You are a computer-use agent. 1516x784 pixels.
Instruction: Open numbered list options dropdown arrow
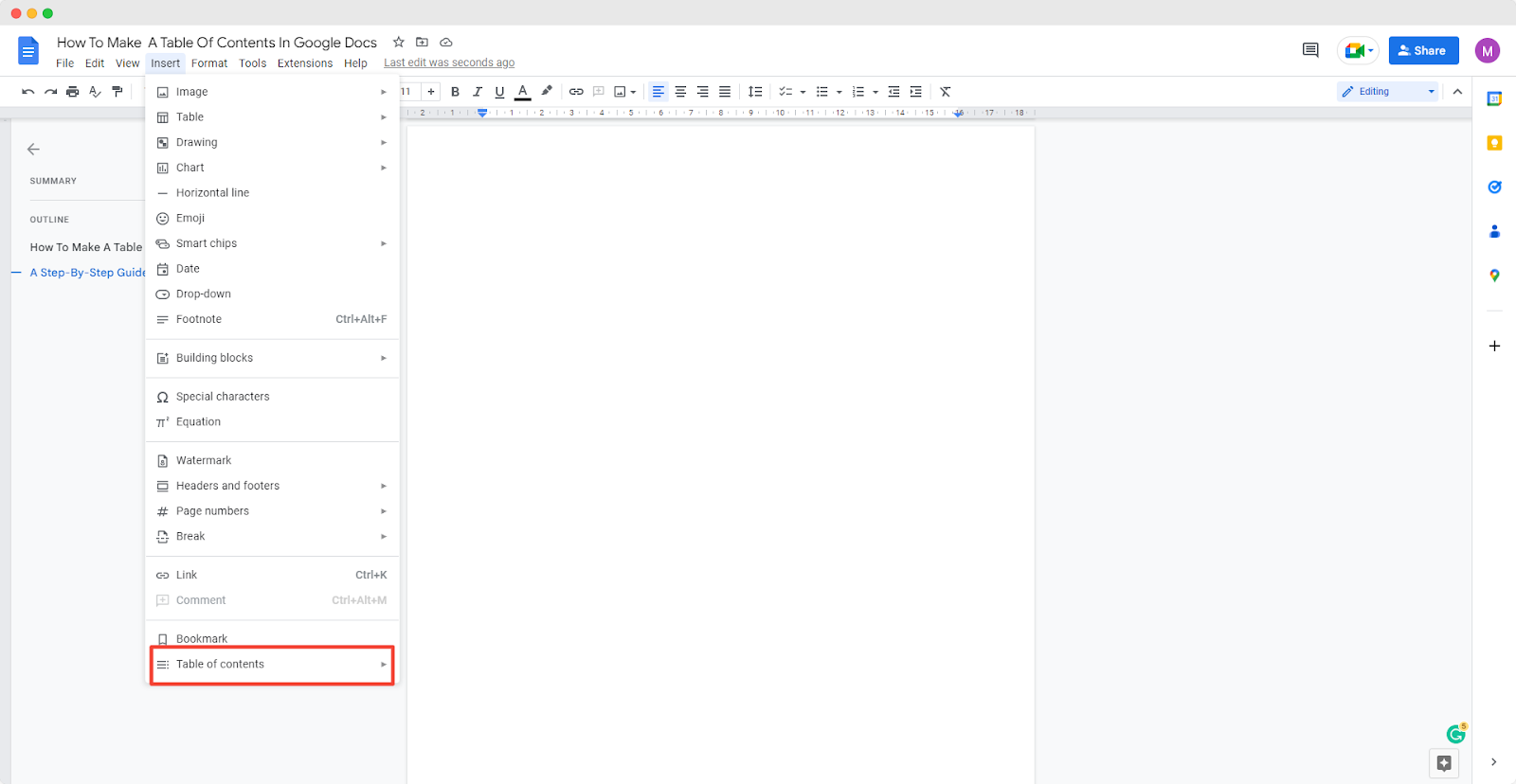pyautogui.click(x=875, y=93)
